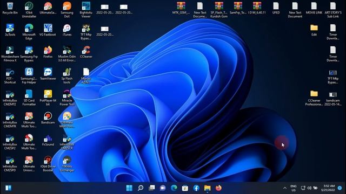Image resolution: width=346 pixels, height=194 pixels.
Task: Select the UFED text file
Action: (276, 8)
